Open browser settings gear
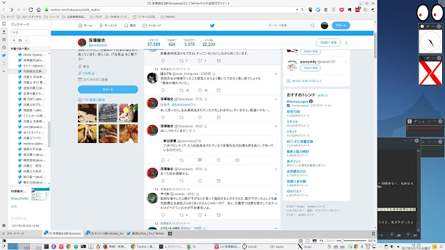Image resolution: width=445 pixels, height=250 pixels. click(x=3, y=226)
